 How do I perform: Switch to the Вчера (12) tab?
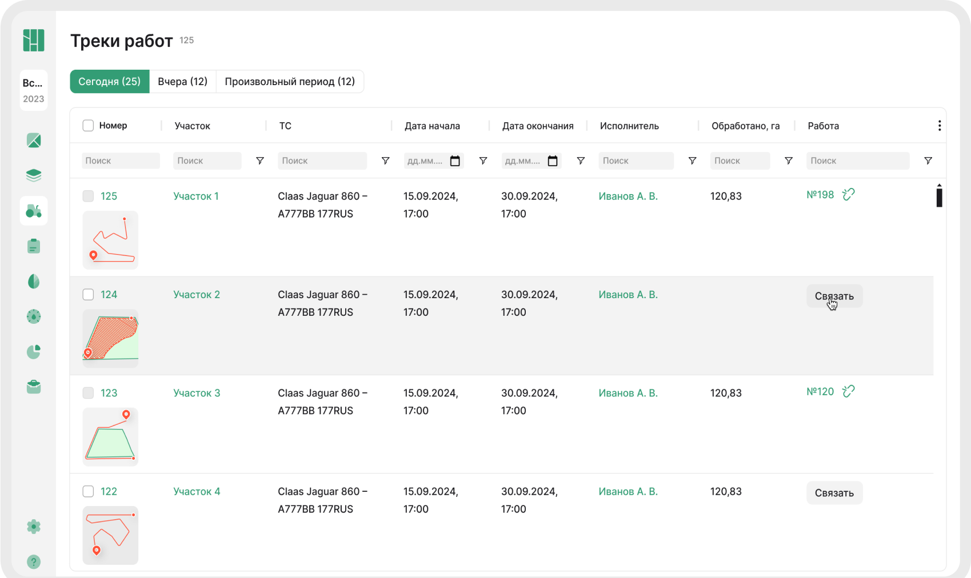(182, 82)
